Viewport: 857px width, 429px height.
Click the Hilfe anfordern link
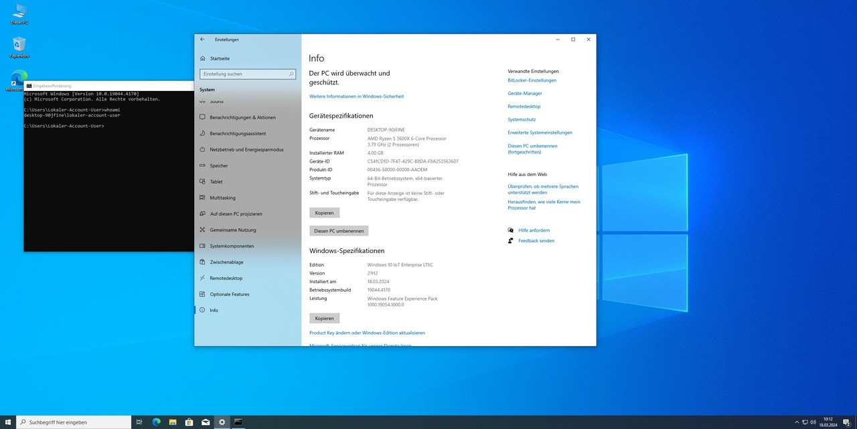(x=534, y=230)
